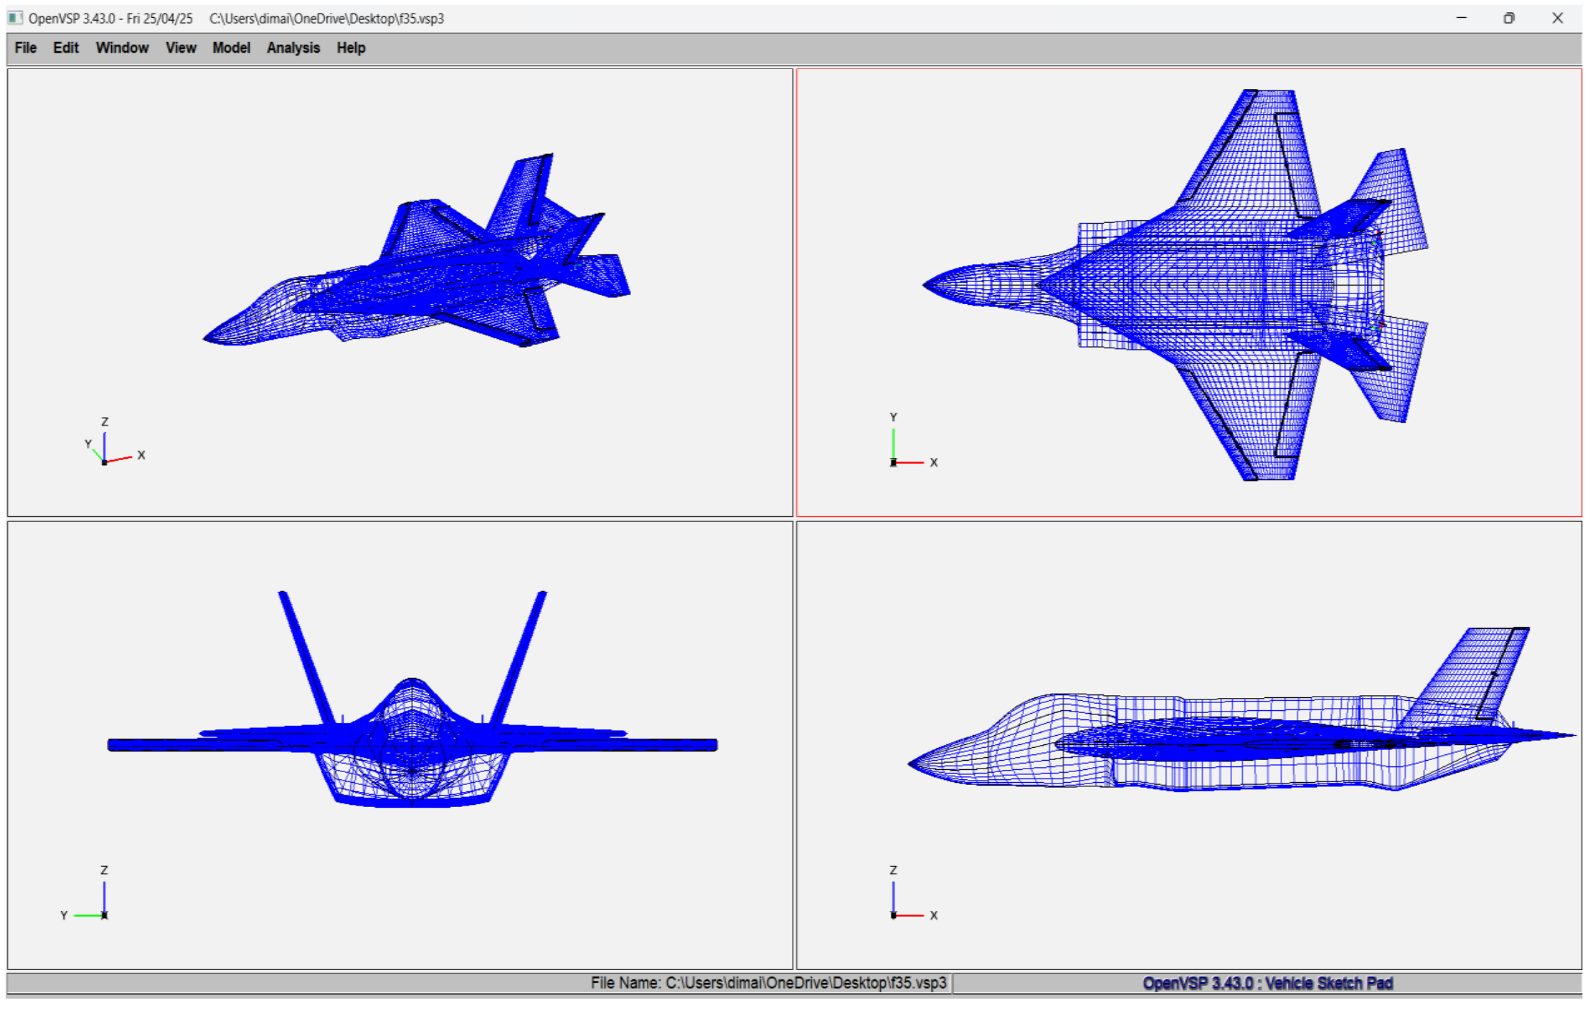Image resolution: width=1591 pixels, height=1010 pixels.
Task: Open the Window menu
Action: click(x=122, y=48)
